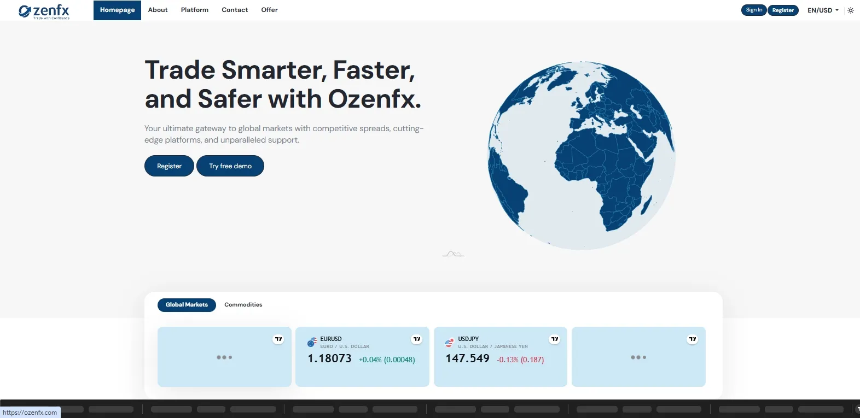
Task: Select Platform in the top navigation
Action: [x=195, y=10]
